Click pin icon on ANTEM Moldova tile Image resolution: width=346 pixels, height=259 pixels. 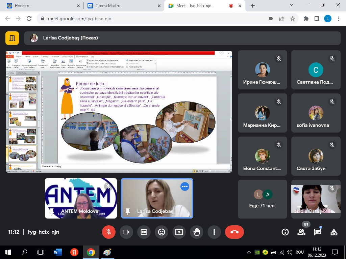[52, 211]
